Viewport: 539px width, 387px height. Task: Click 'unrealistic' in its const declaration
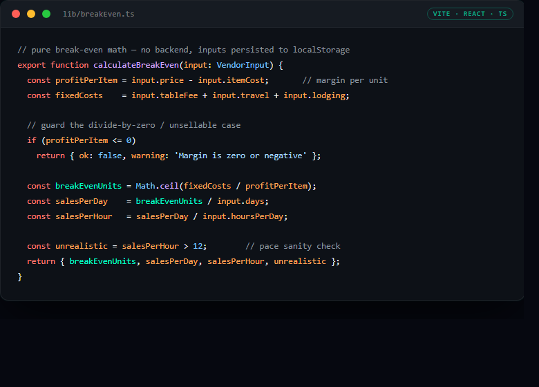82,246
